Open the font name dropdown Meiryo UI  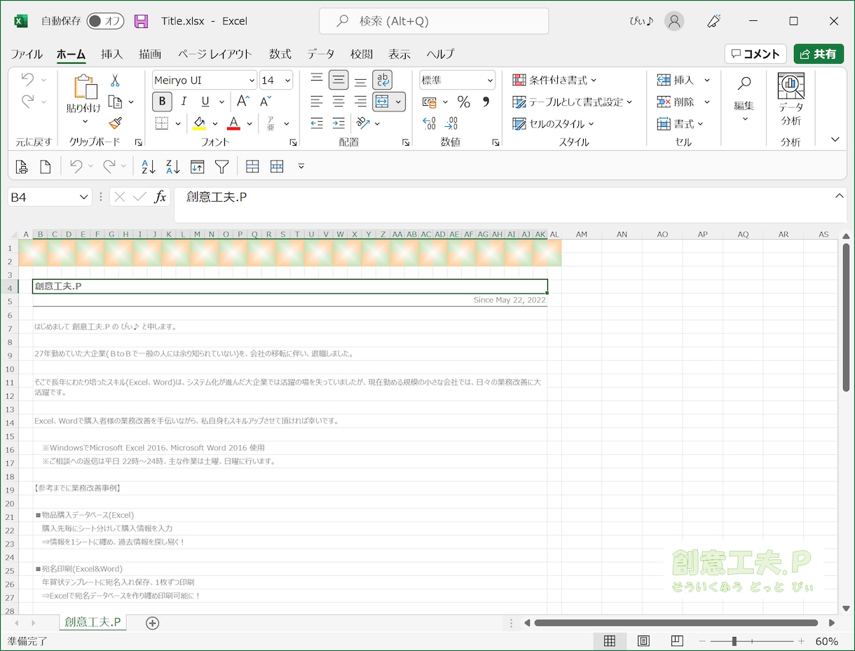(252, 81)
